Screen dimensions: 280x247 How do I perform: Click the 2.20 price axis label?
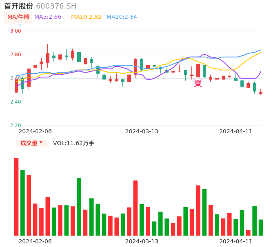[x=16, y=126]
